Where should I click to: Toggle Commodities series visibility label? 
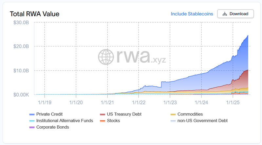(x=190, y=114)
